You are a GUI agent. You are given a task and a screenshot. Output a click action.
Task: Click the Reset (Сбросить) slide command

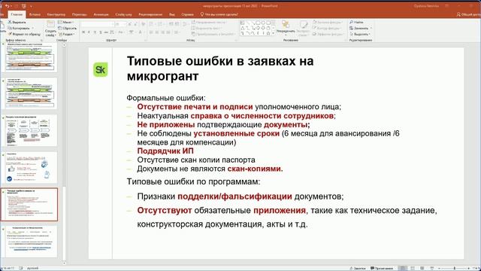[67, 28]
